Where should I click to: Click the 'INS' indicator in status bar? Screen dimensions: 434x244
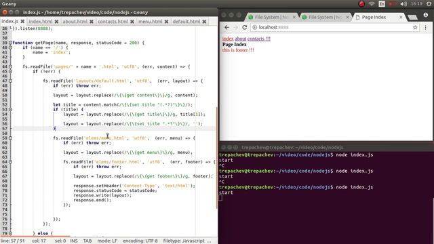coord(74,241)
